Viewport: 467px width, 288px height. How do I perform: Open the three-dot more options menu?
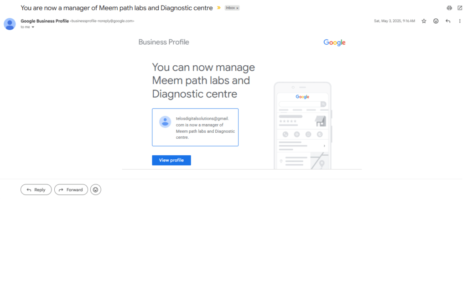460,21
